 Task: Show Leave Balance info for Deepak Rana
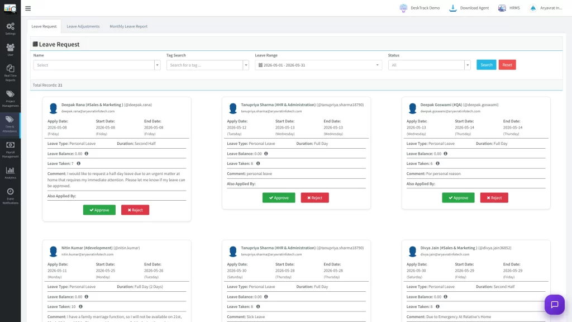tap(87, 154)
